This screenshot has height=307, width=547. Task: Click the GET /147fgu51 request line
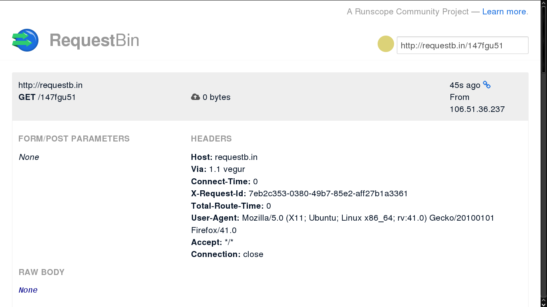pos(47,97)
